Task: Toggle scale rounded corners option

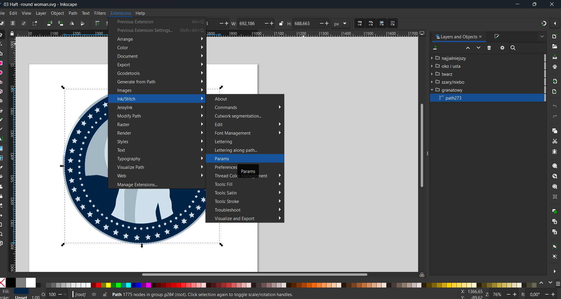Action: (371, 23)
